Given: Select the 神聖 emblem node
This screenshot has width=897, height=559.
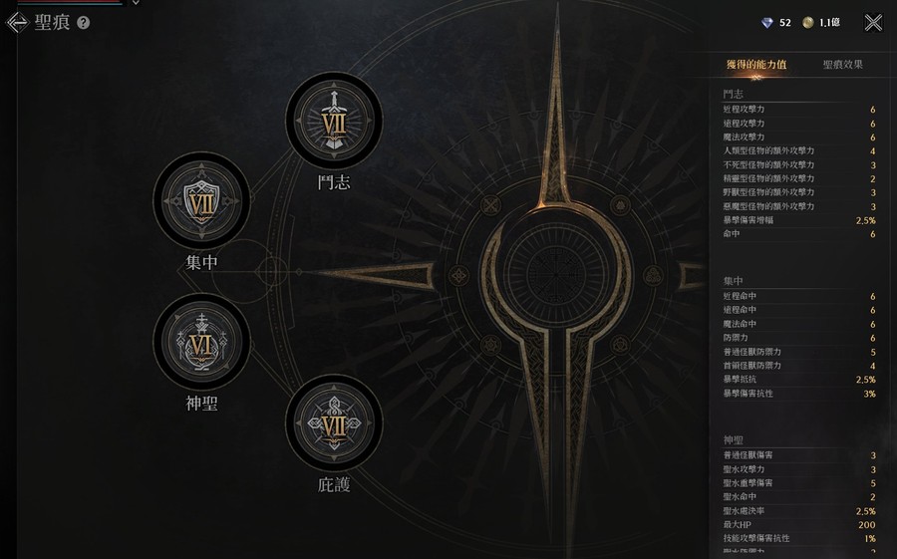Looking at the screenshot, I should [x=201, y=342].
